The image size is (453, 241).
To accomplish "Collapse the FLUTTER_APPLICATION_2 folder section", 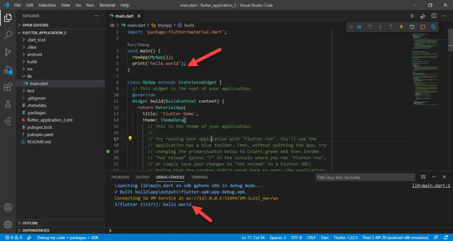I will (60, 33).
